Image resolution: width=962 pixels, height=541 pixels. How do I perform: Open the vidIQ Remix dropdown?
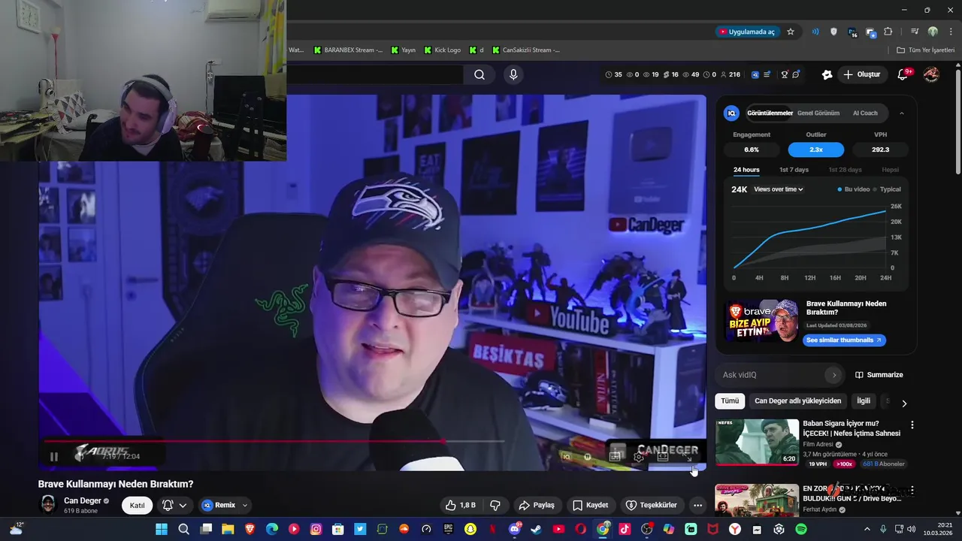pos(225,506)
